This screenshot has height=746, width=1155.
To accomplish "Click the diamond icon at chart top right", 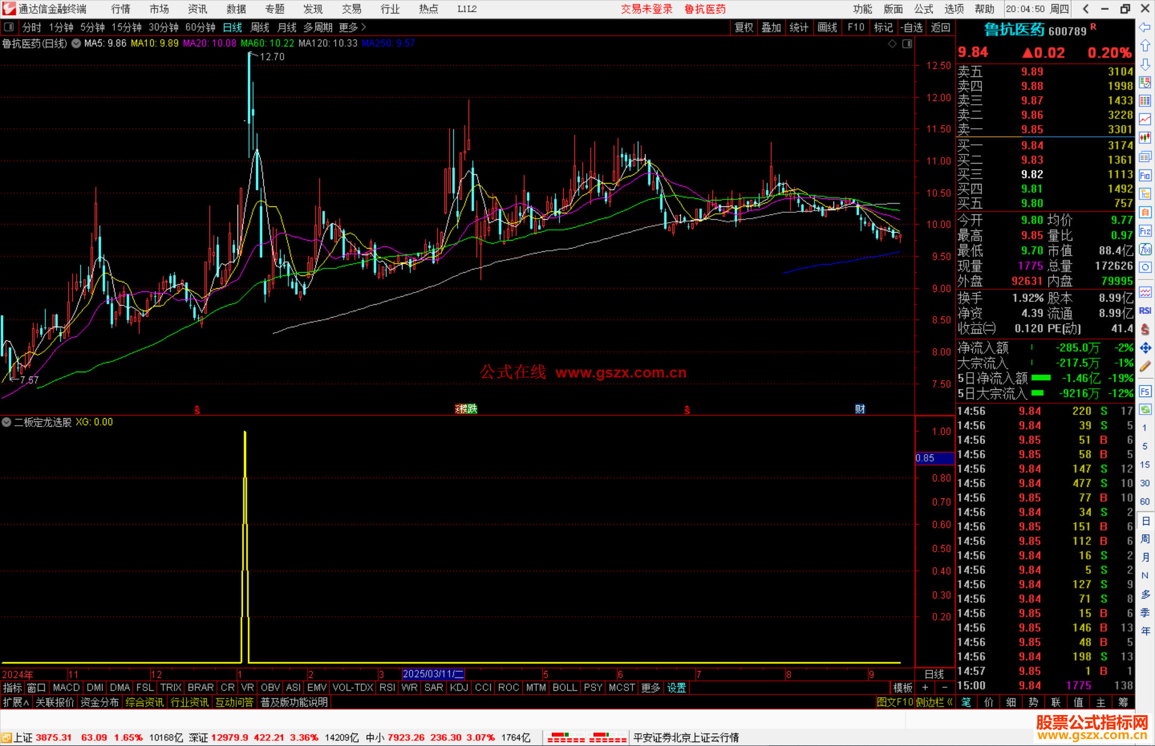I will click(x=892, y=44).
